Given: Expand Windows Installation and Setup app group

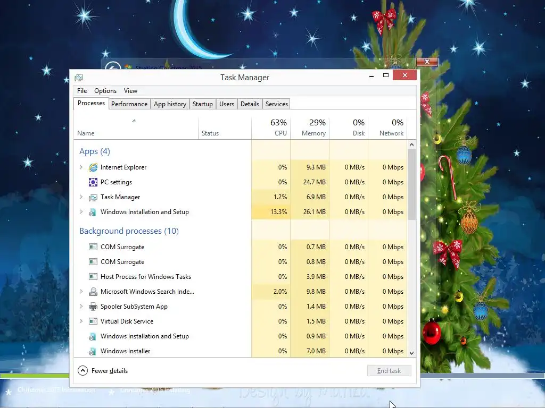Looking at the screenshot, I should tap(81, 212).
